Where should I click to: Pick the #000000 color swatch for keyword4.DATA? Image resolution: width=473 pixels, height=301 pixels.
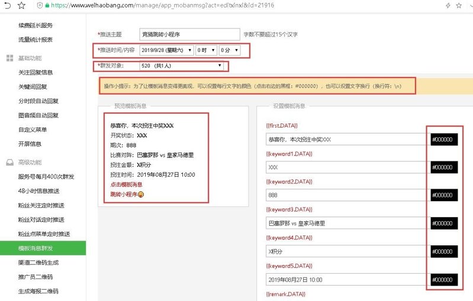tap(444, 251)
